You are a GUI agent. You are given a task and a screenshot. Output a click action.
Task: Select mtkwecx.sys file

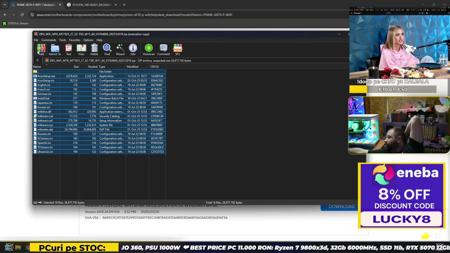[99, 125]
